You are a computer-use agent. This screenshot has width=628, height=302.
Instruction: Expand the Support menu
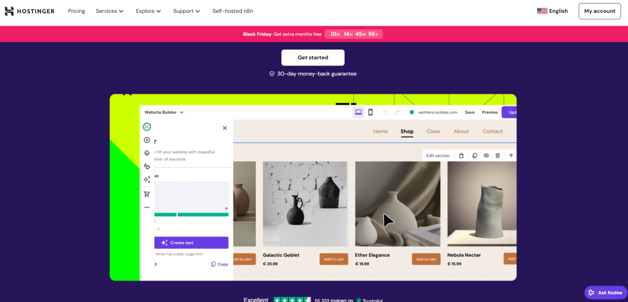click(186, 11)
